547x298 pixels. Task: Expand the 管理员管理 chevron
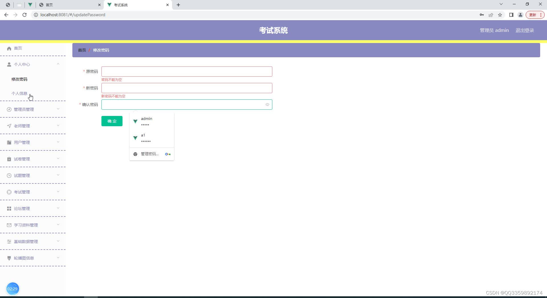tap(58, 109)
